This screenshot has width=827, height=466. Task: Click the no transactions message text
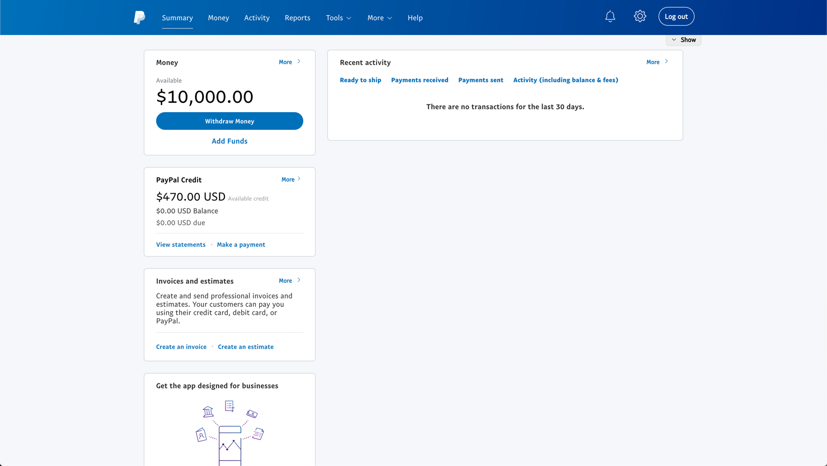pos(505,107)
